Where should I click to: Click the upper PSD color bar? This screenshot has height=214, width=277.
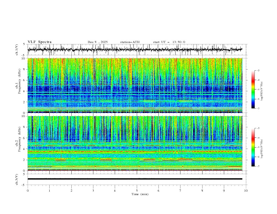pyautogui.click(x=253, y=89)
